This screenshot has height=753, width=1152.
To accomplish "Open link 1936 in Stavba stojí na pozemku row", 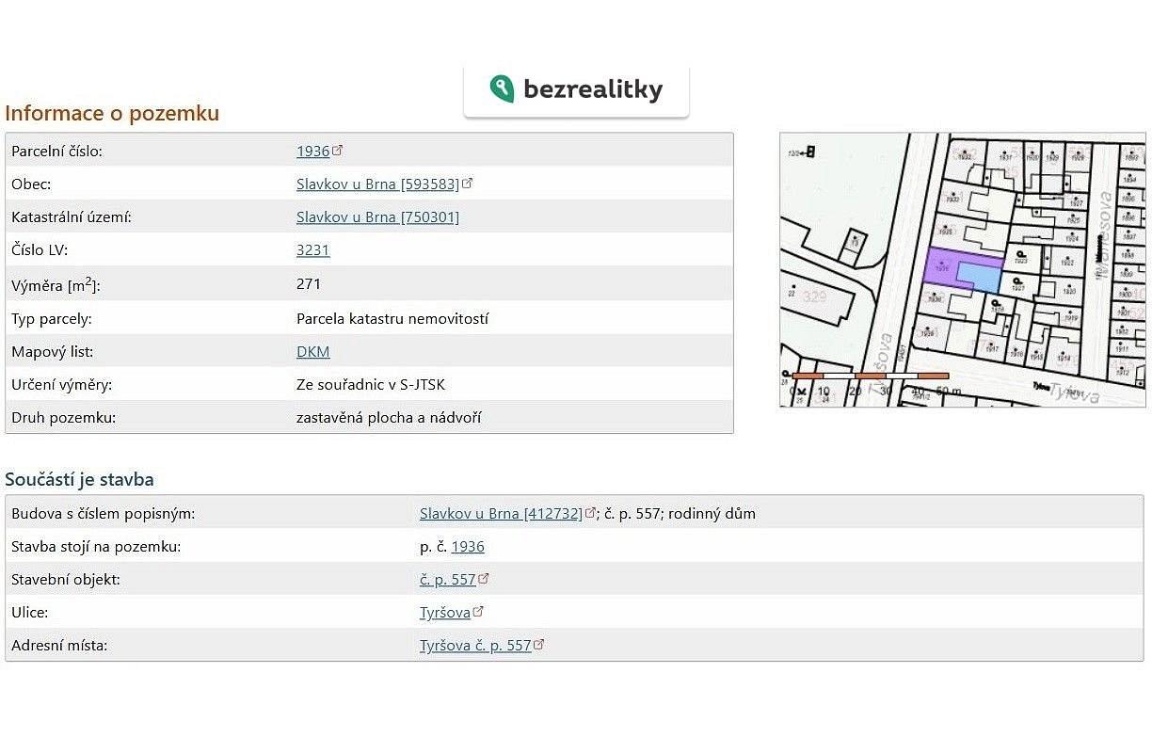I will 468,547.
